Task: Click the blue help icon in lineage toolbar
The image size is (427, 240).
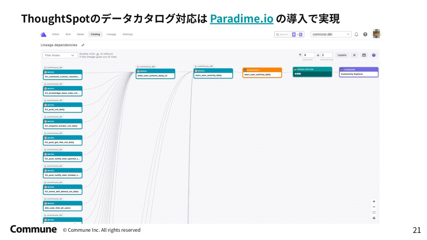Action: pyautogui.click(x=374, y=55)
